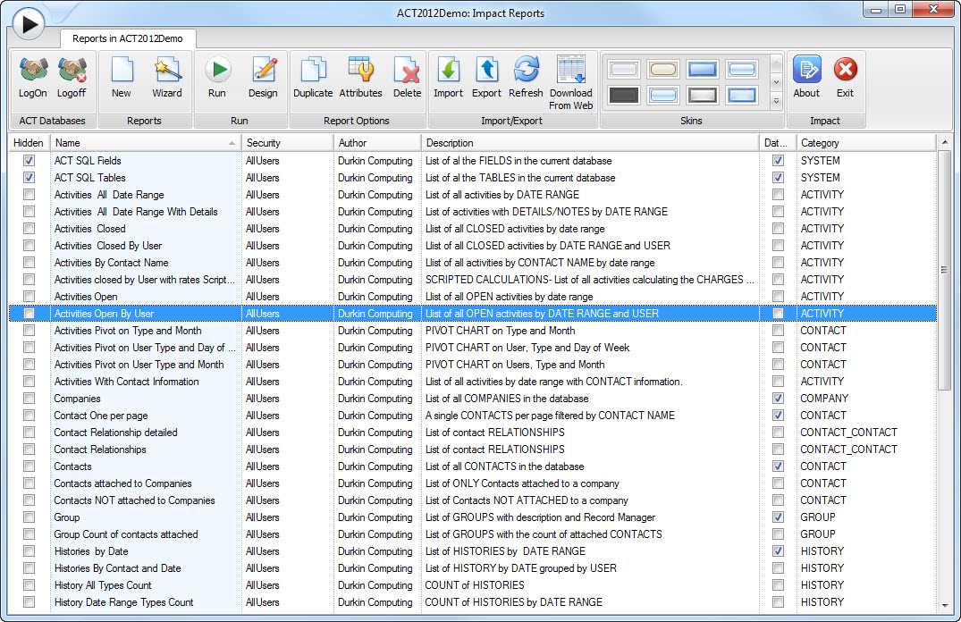Click COMPANY category cell
The height and width of the screenshot is (622, 961).
pos(824,399)
